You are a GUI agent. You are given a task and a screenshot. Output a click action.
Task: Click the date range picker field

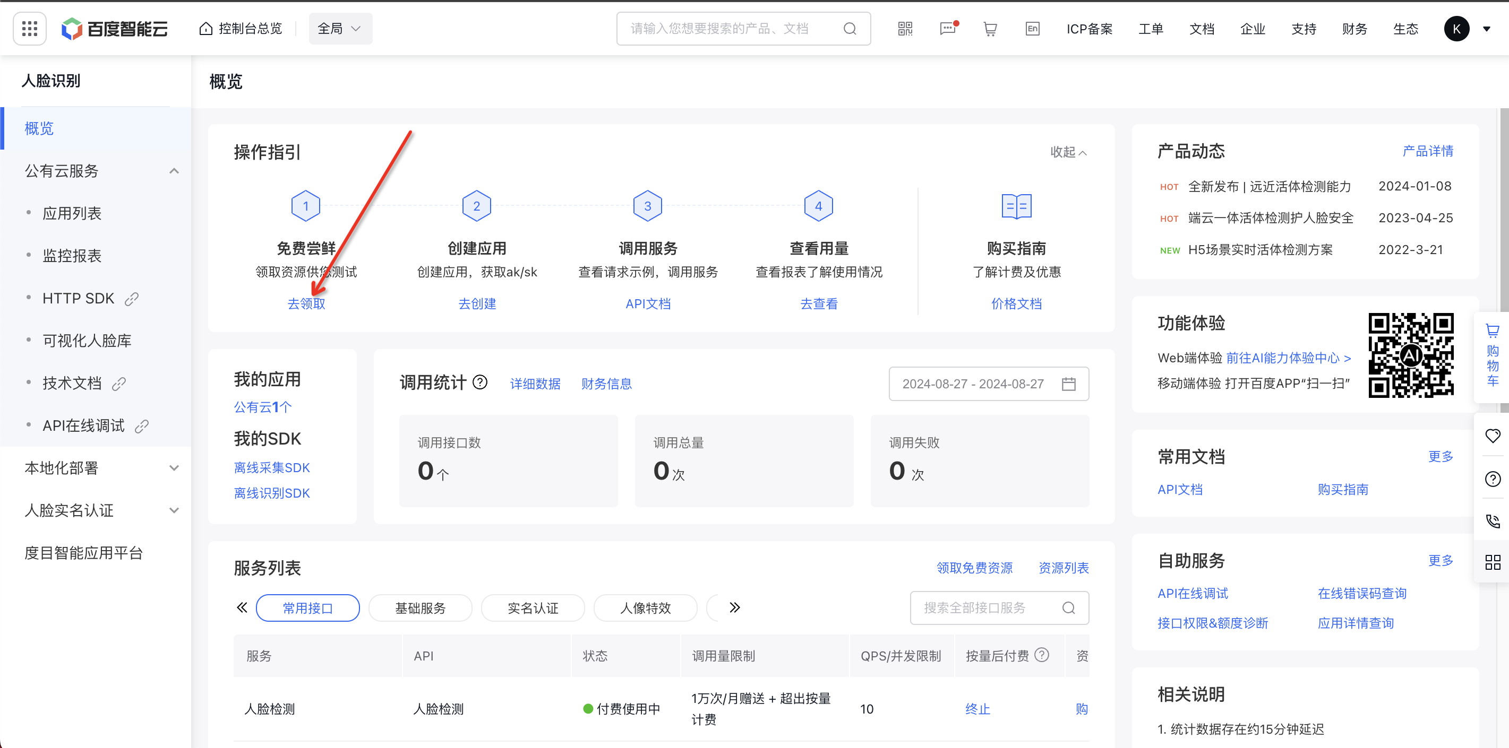[988, 384]
